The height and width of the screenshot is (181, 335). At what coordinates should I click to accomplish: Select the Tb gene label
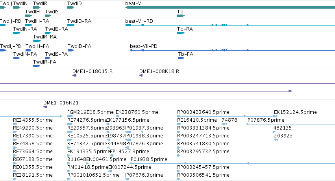tap(180, 12)
